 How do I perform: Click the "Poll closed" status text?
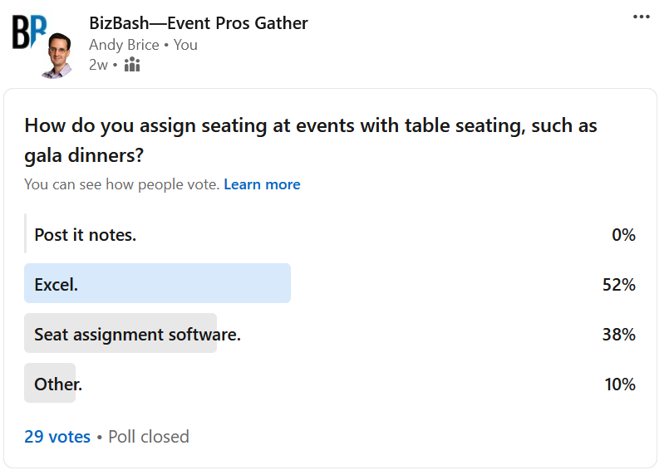click(149, 436)
